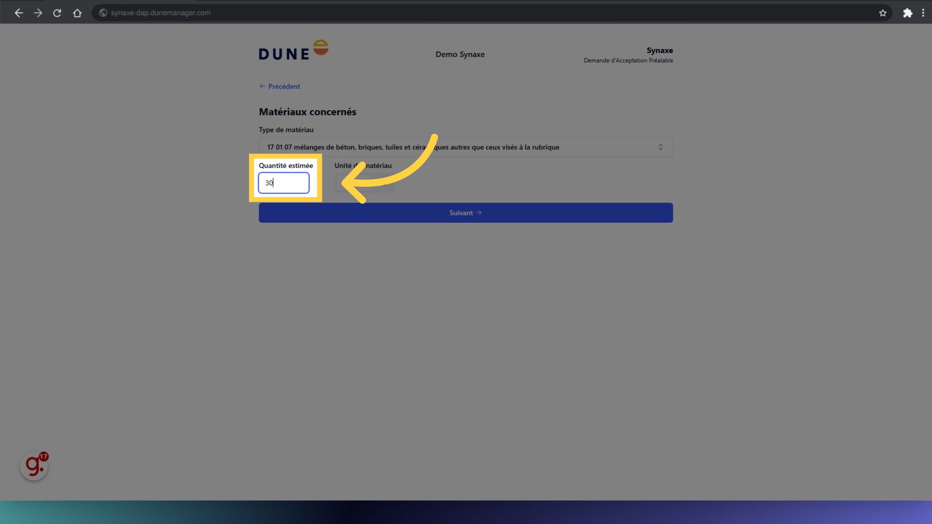Open the browser home page icon
The width and height of the screenshot is (932, 524).
point(77,13)
